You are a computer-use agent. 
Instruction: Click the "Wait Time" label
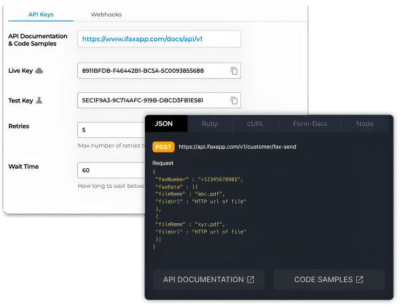coord(23,166)
